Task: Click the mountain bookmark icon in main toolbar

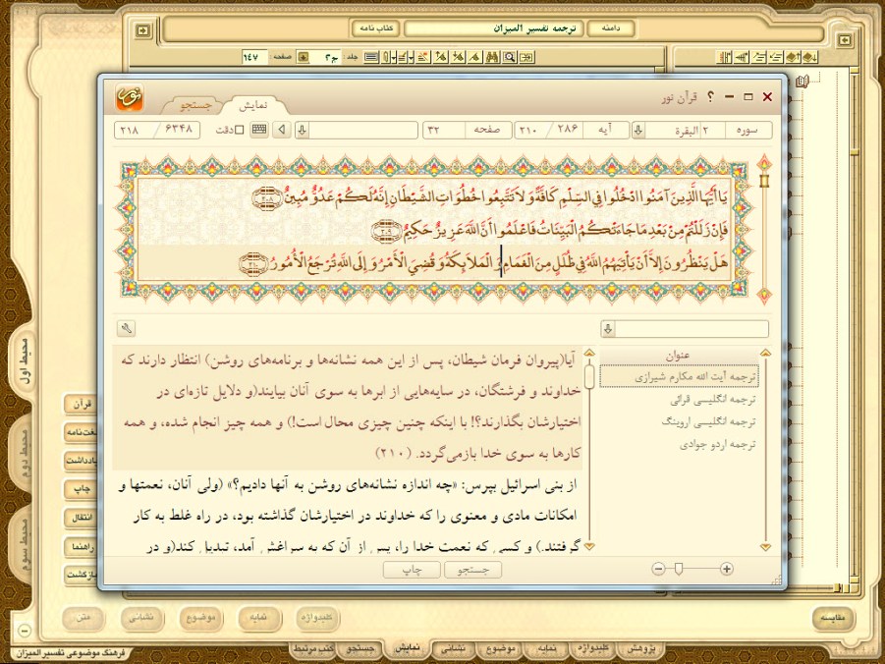Action: (x=474, y=57)
